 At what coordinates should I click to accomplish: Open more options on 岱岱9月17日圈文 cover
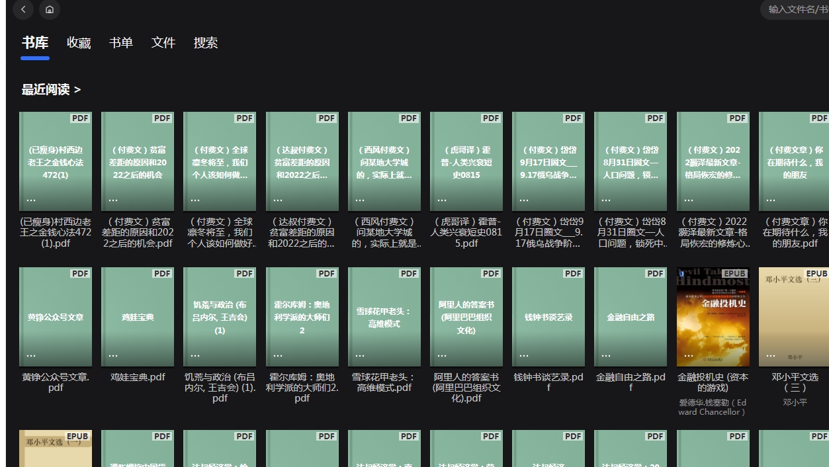(524, 200)
